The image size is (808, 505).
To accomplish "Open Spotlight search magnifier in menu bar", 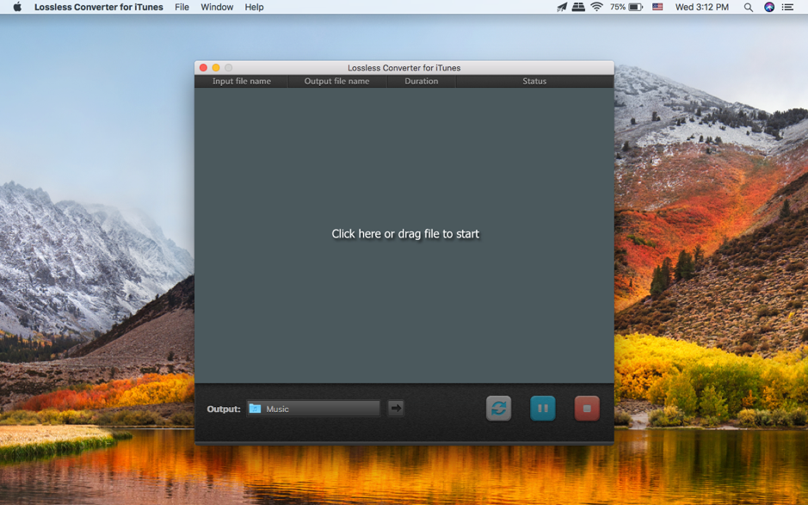I will pyautogui.click(x=748, y=7).
